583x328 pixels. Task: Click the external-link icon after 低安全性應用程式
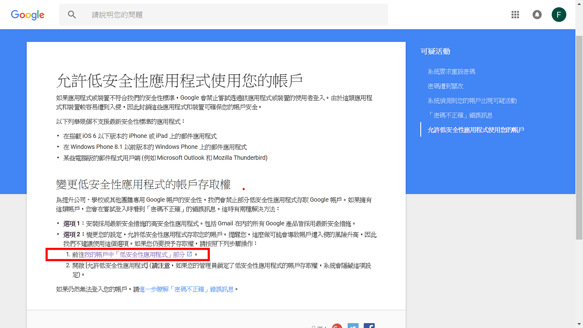[x=189, y=254]
